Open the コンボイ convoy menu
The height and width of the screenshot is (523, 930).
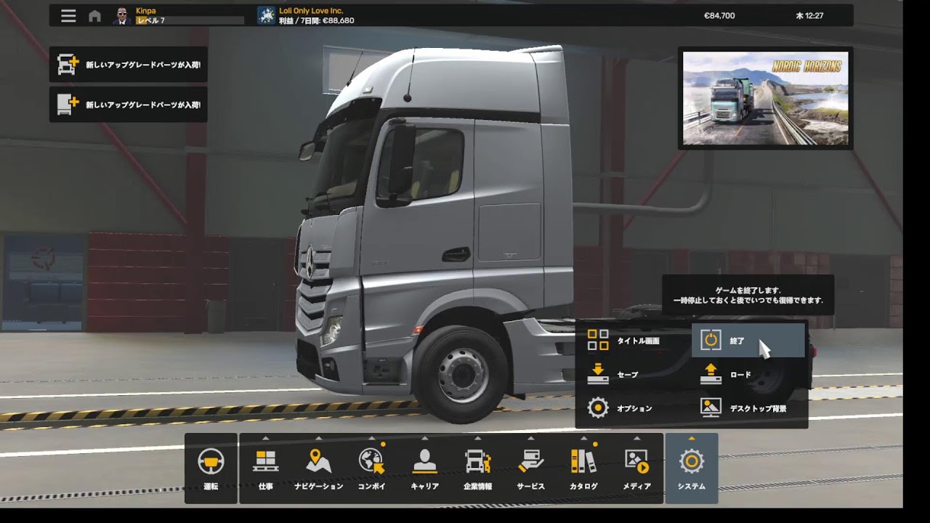tap(372, 469)
